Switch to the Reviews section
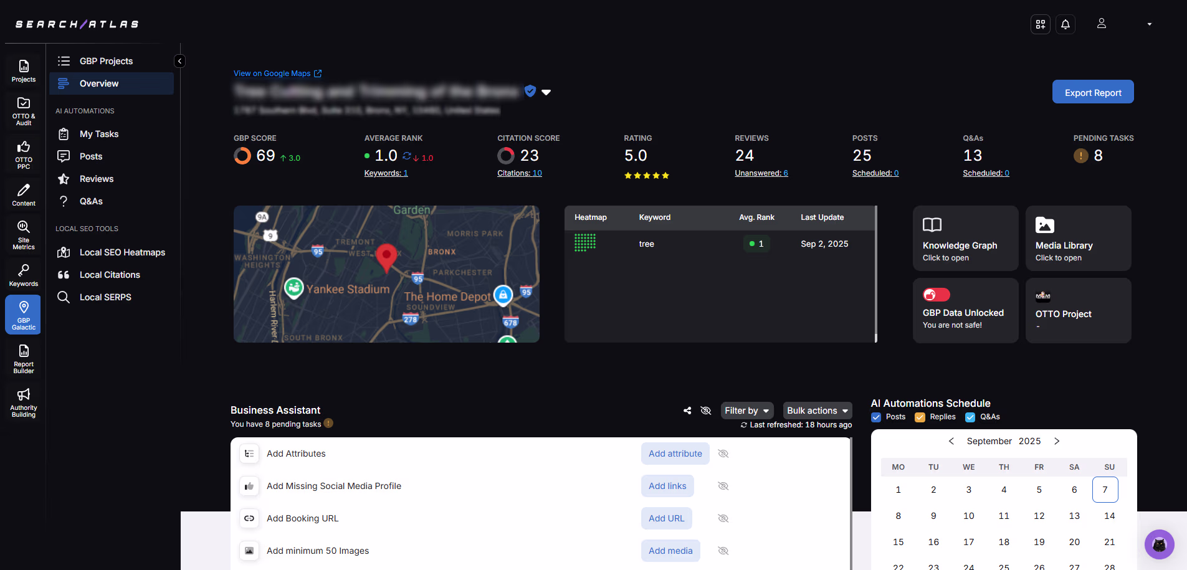Screen dimensions: 1187x570 coord(97,179)
